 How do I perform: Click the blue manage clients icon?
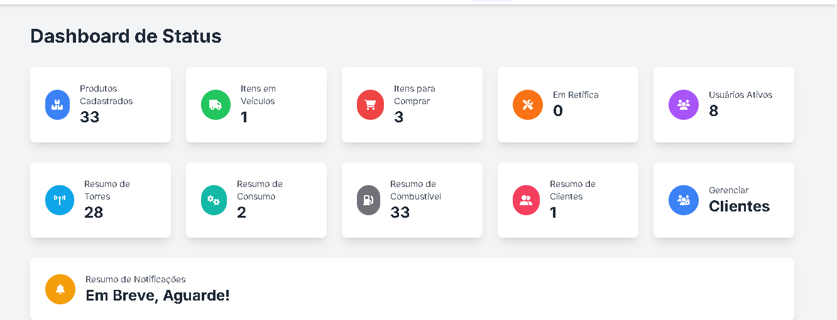click(x=684, y=200)
